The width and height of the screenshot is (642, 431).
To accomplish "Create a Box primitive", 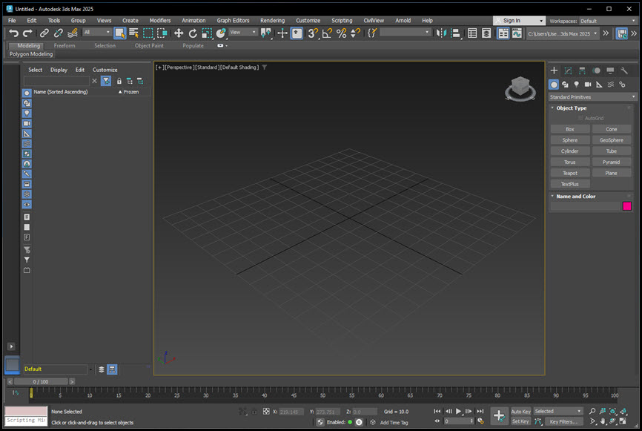I will [x=570, y=129].
